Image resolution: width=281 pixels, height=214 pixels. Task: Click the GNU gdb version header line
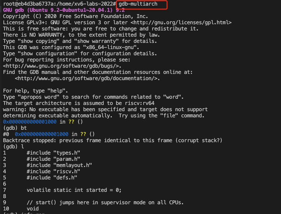[64, 10]
